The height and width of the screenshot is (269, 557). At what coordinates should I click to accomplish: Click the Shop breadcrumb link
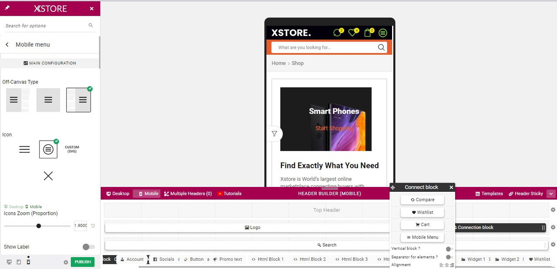pos(298,63)
